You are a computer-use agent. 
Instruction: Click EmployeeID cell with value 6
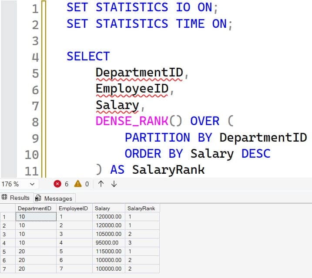pyautogui.click(x=74, y=260)
